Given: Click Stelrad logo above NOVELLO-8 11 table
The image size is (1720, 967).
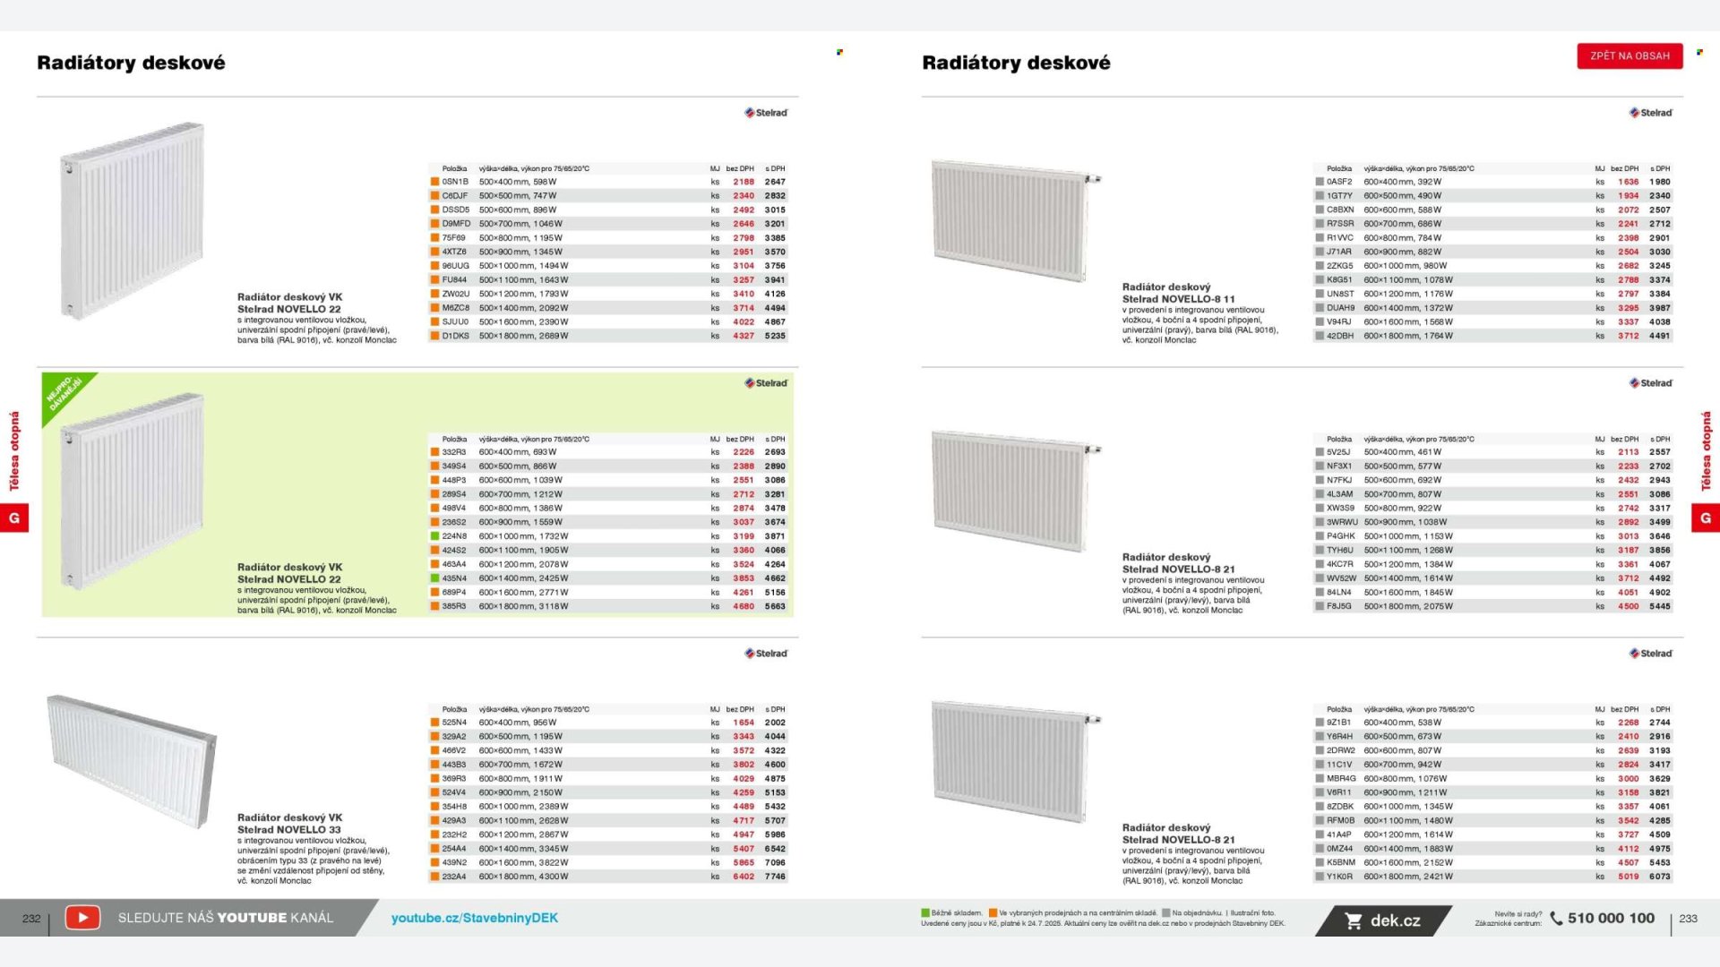Looking at the screenshot, I should (x=1651, y=113).
